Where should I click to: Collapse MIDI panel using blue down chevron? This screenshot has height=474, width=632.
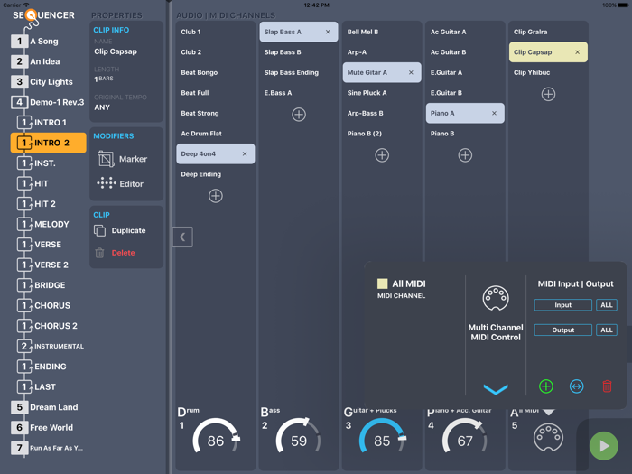click(x=496, y=388)
